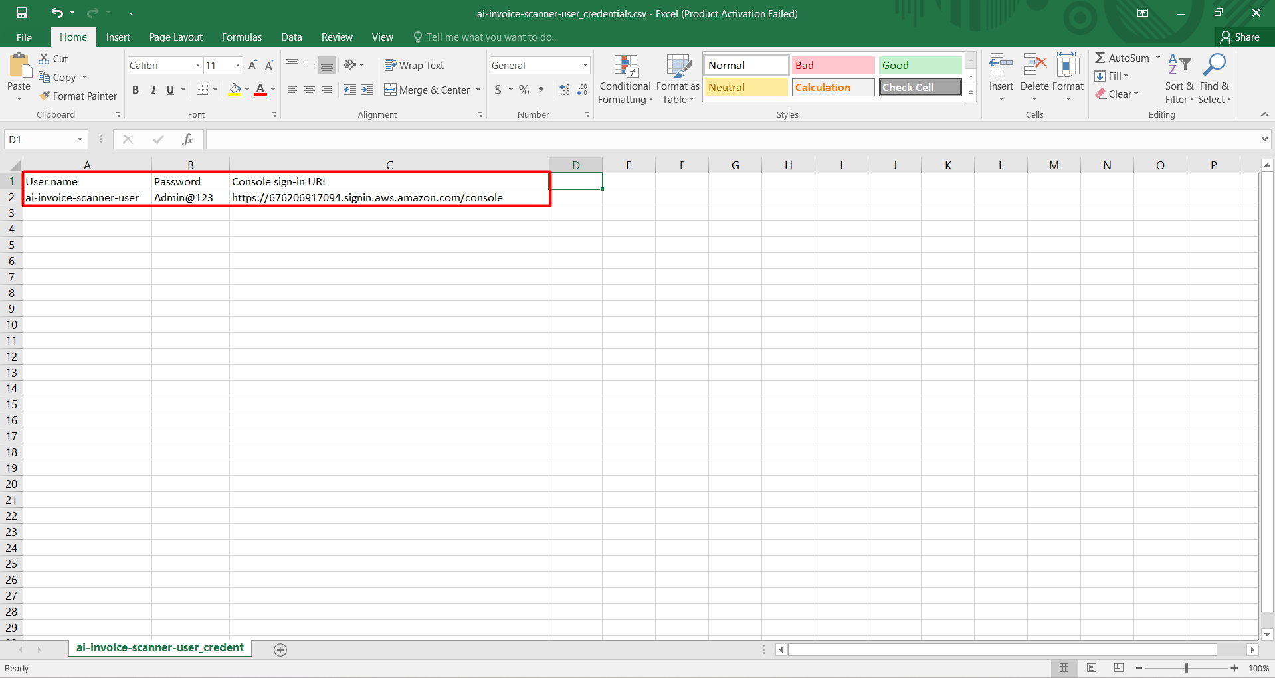The height and width of the screenshot is (678, 1275).
Task: Toggle Bold formatting
Action: pyautogui.click(x=136, y=90)
